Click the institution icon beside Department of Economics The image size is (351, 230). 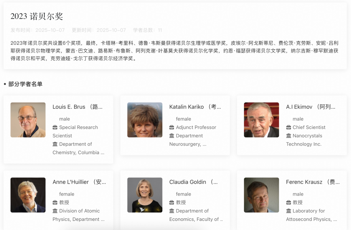171,211
